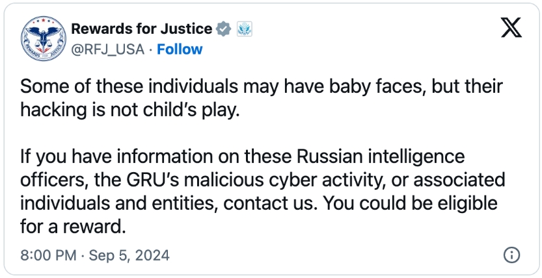Click the @RFJ_USA handle
542x278 pixels.
click(108, 49)
